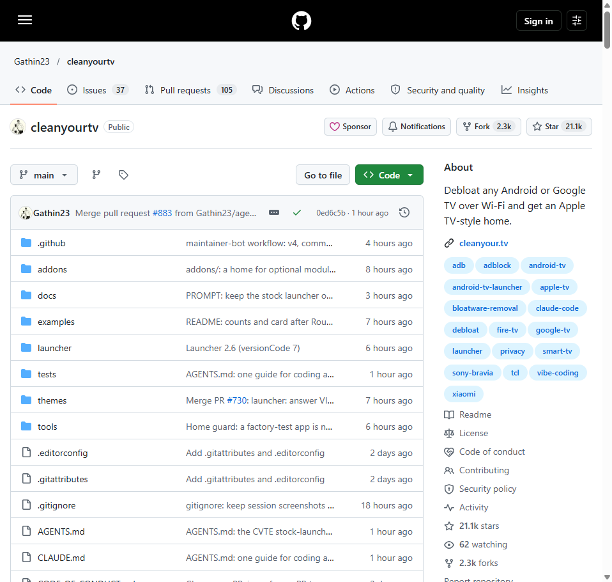Open pull request #883 link
The width and height of the screenshot is (612, 582).
point(162,213)
